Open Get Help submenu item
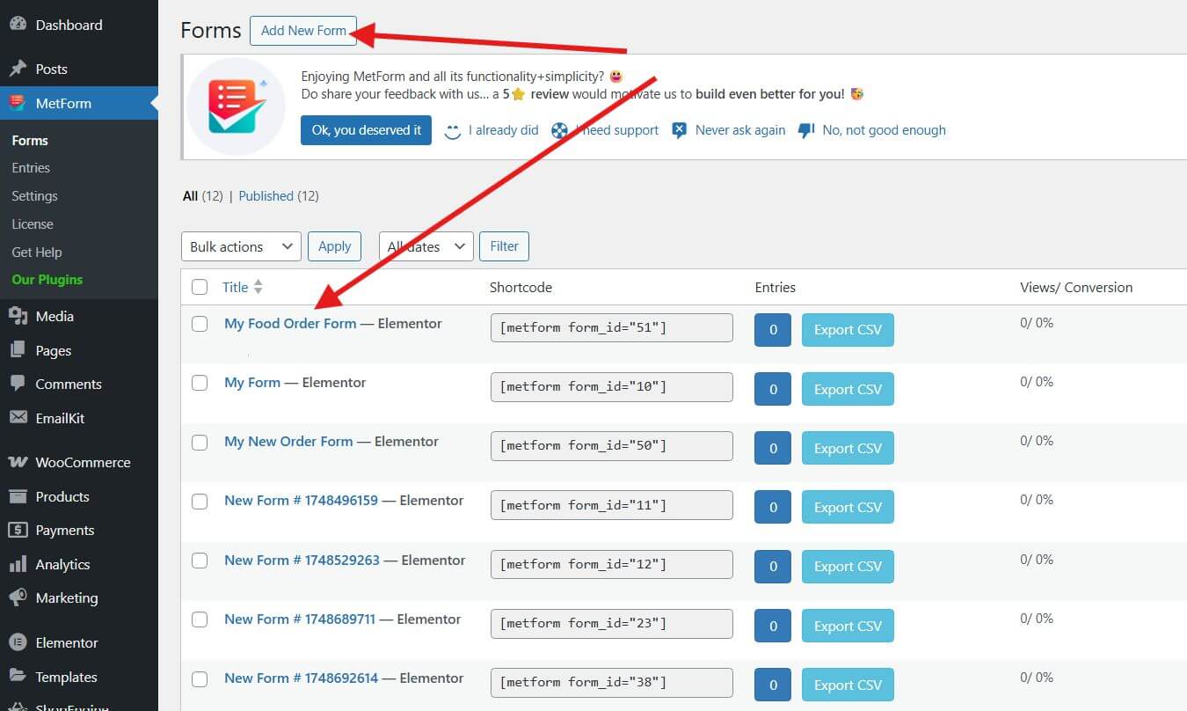 pos(37,252)
